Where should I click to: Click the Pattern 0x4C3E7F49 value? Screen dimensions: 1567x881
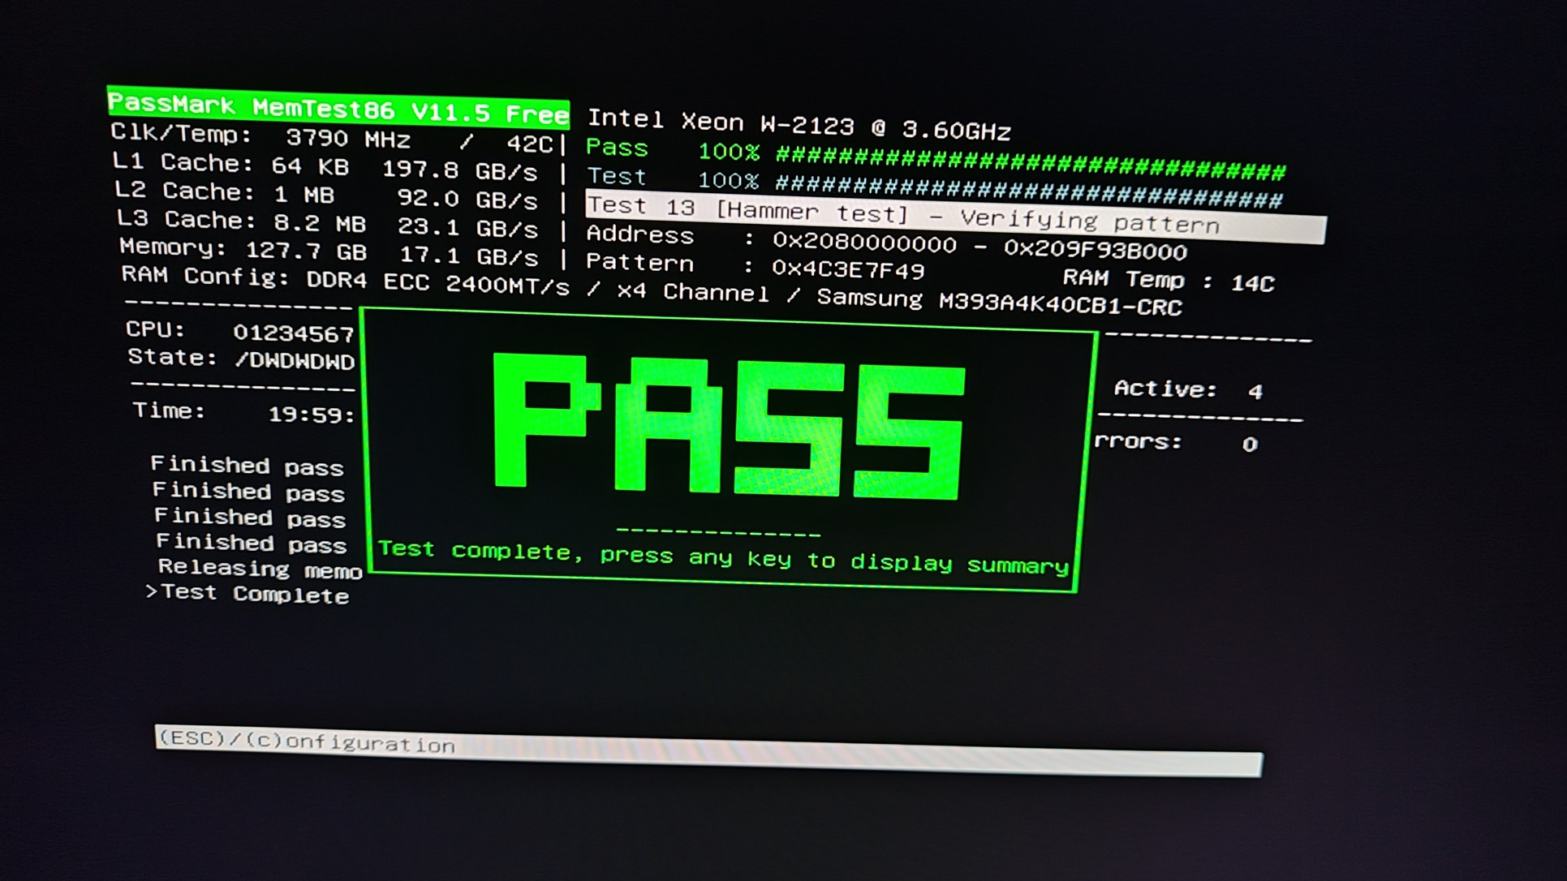pos(847,269)
